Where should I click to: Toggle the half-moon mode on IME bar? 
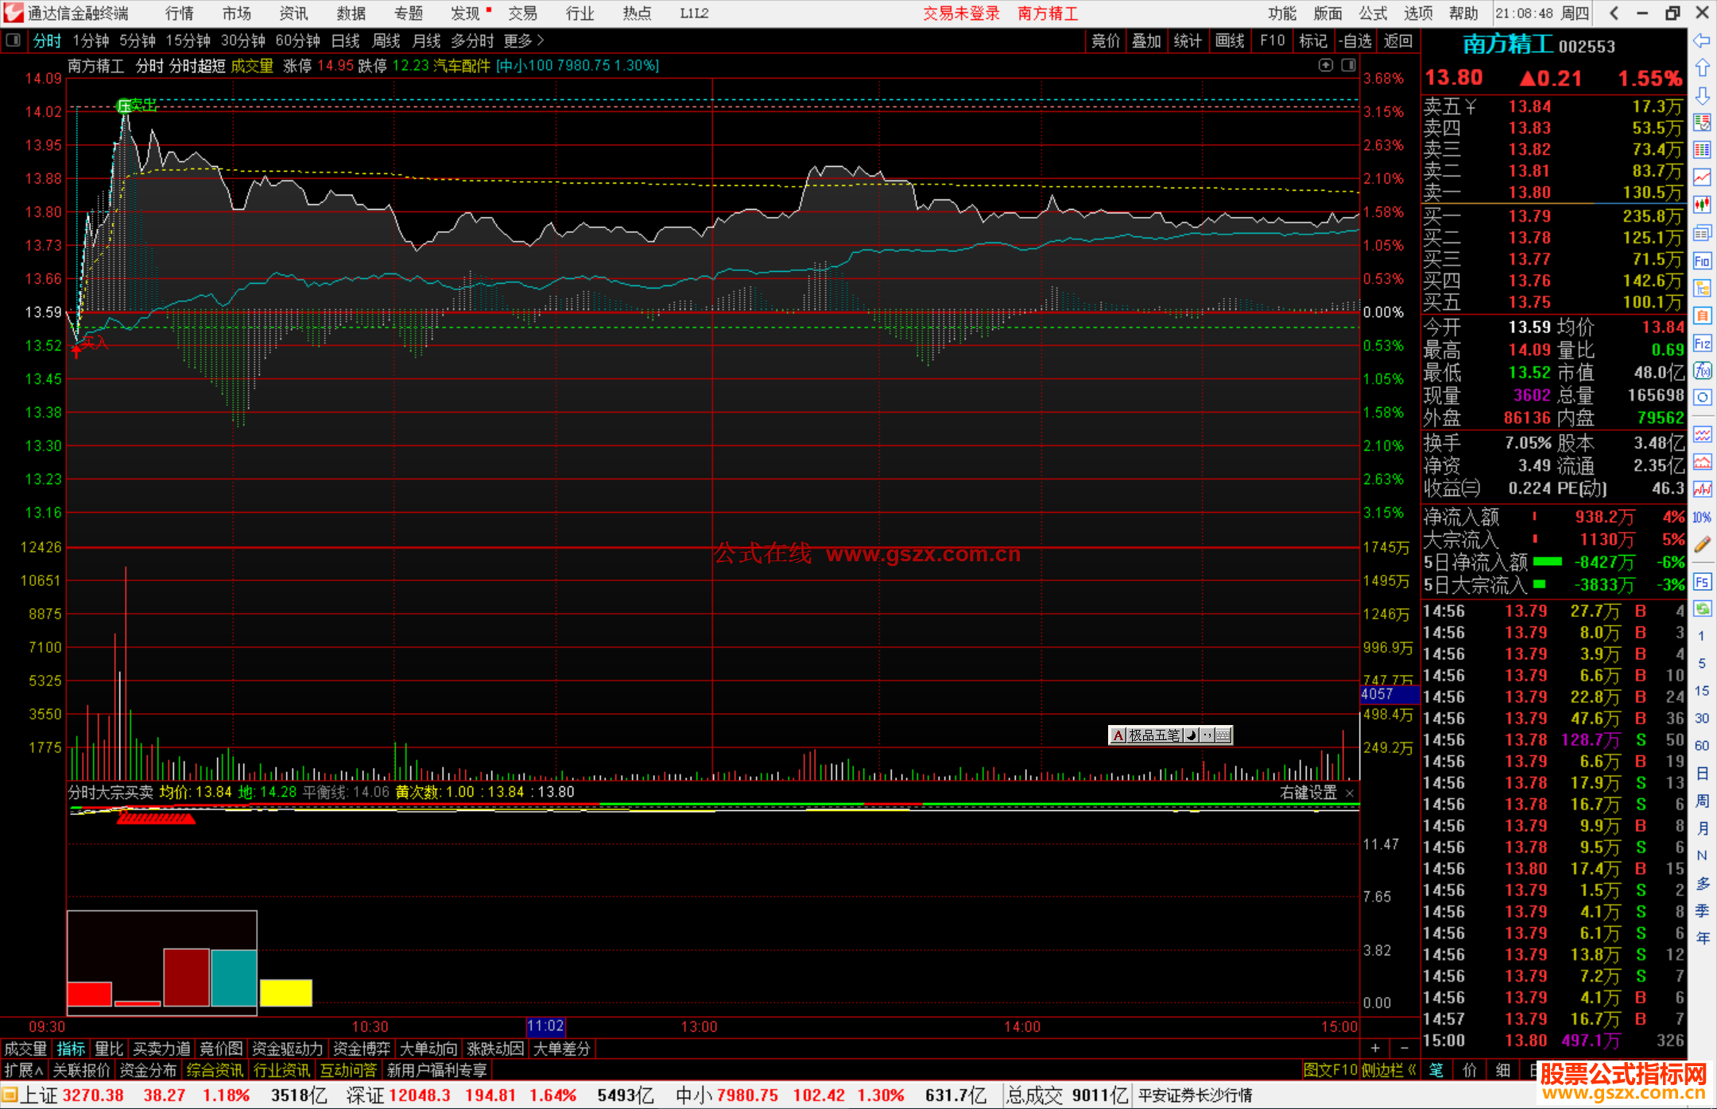[x=1191, y=735]
